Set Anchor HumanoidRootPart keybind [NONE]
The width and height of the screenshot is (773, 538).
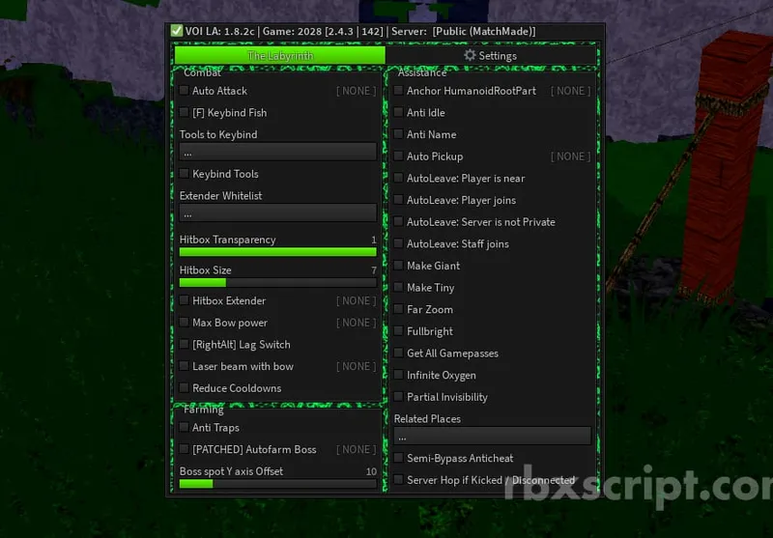tap(570, 91)
